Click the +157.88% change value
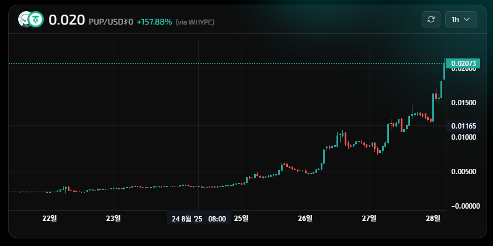 point(154,22)
